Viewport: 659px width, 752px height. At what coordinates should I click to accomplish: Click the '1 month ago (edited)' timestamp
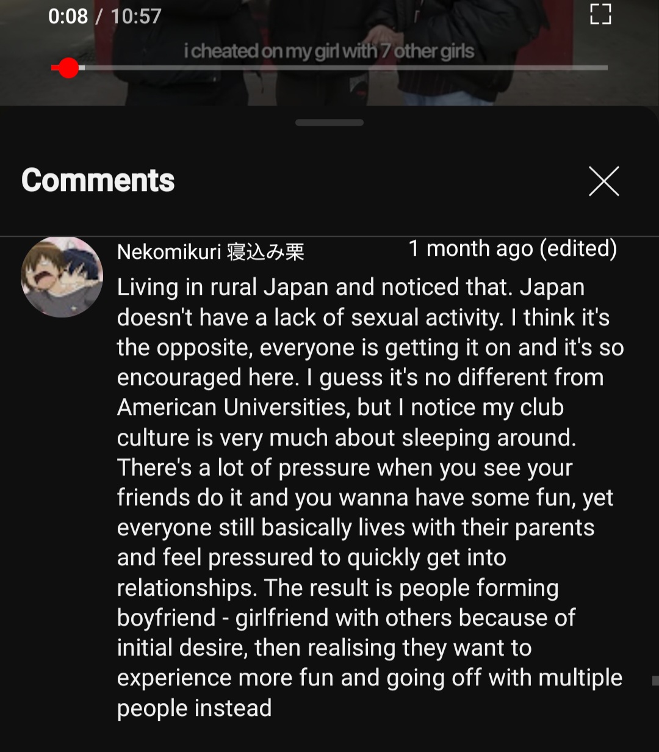513,248
